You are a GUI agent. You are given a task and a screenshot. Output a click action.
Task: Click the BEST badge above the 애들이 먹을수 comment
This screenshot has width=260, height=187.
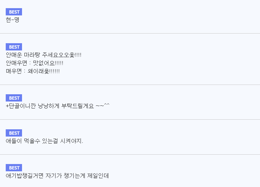click(14, 133)
